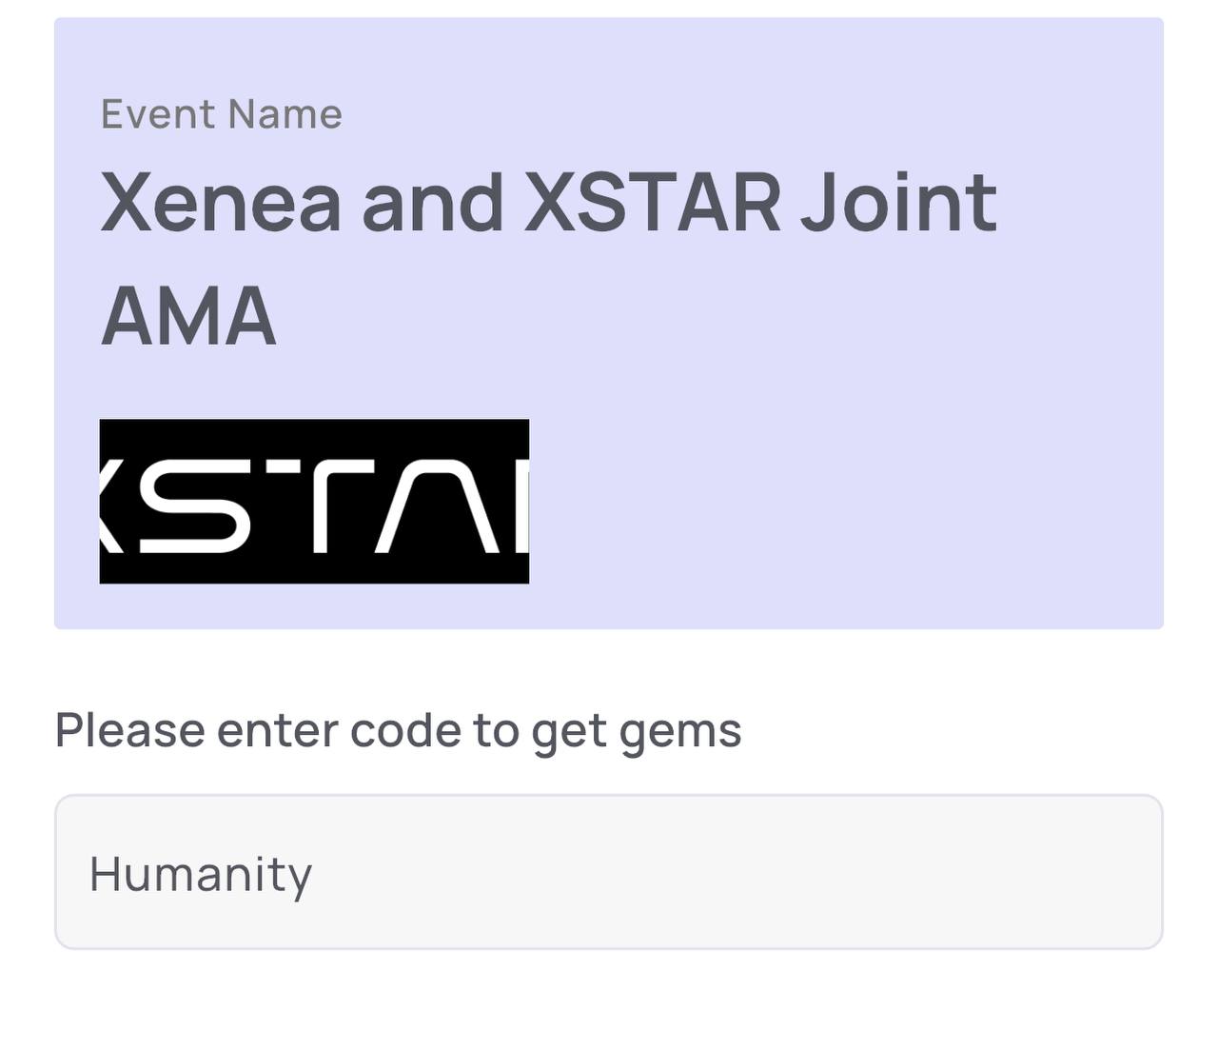This screenshot has height=1050, width=1218.
Task: Click the "AMA" word in the event title
Action: [188, 316]
